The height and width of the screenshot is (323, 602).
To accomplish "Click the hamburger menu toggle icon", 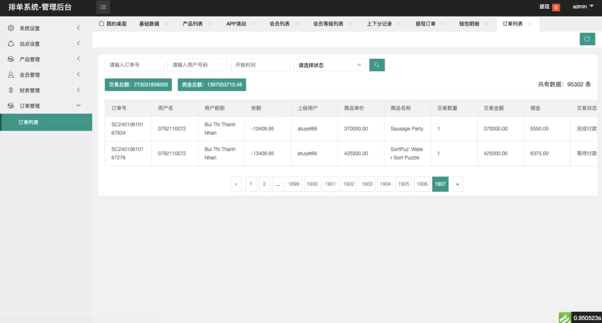I will [x=103, y=7].
